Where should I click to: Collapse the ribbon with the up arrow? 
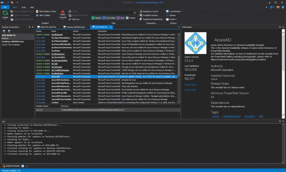point(266,7)
